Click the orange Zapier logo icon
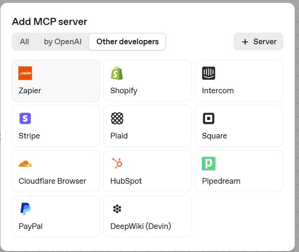Viewport: 299px width, 252px height. click(x=25, y=73)
